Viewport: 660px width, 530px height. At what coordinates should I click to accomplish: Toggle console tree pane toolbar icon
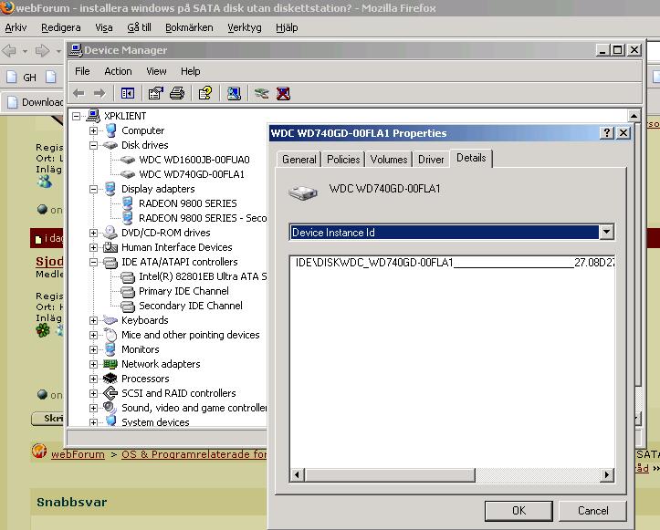click(128, 93)
